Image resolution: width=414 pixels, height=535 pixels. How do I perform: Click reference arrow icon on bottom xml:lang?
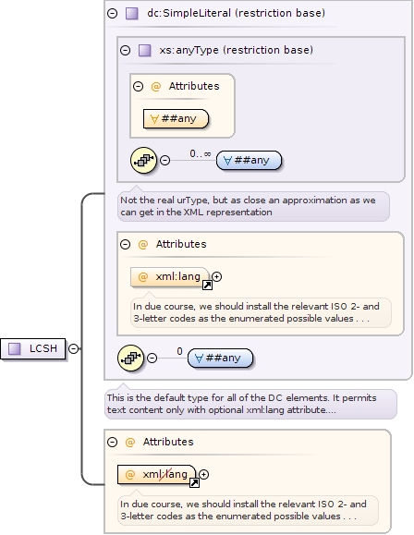(x=194, y=483)
